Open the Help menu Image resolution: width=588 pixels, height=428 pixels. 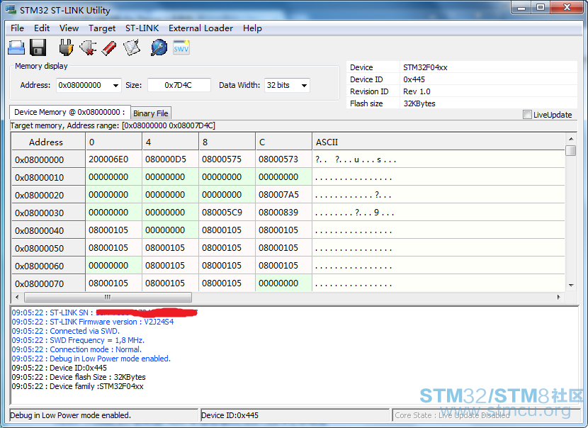pos(252,28)
